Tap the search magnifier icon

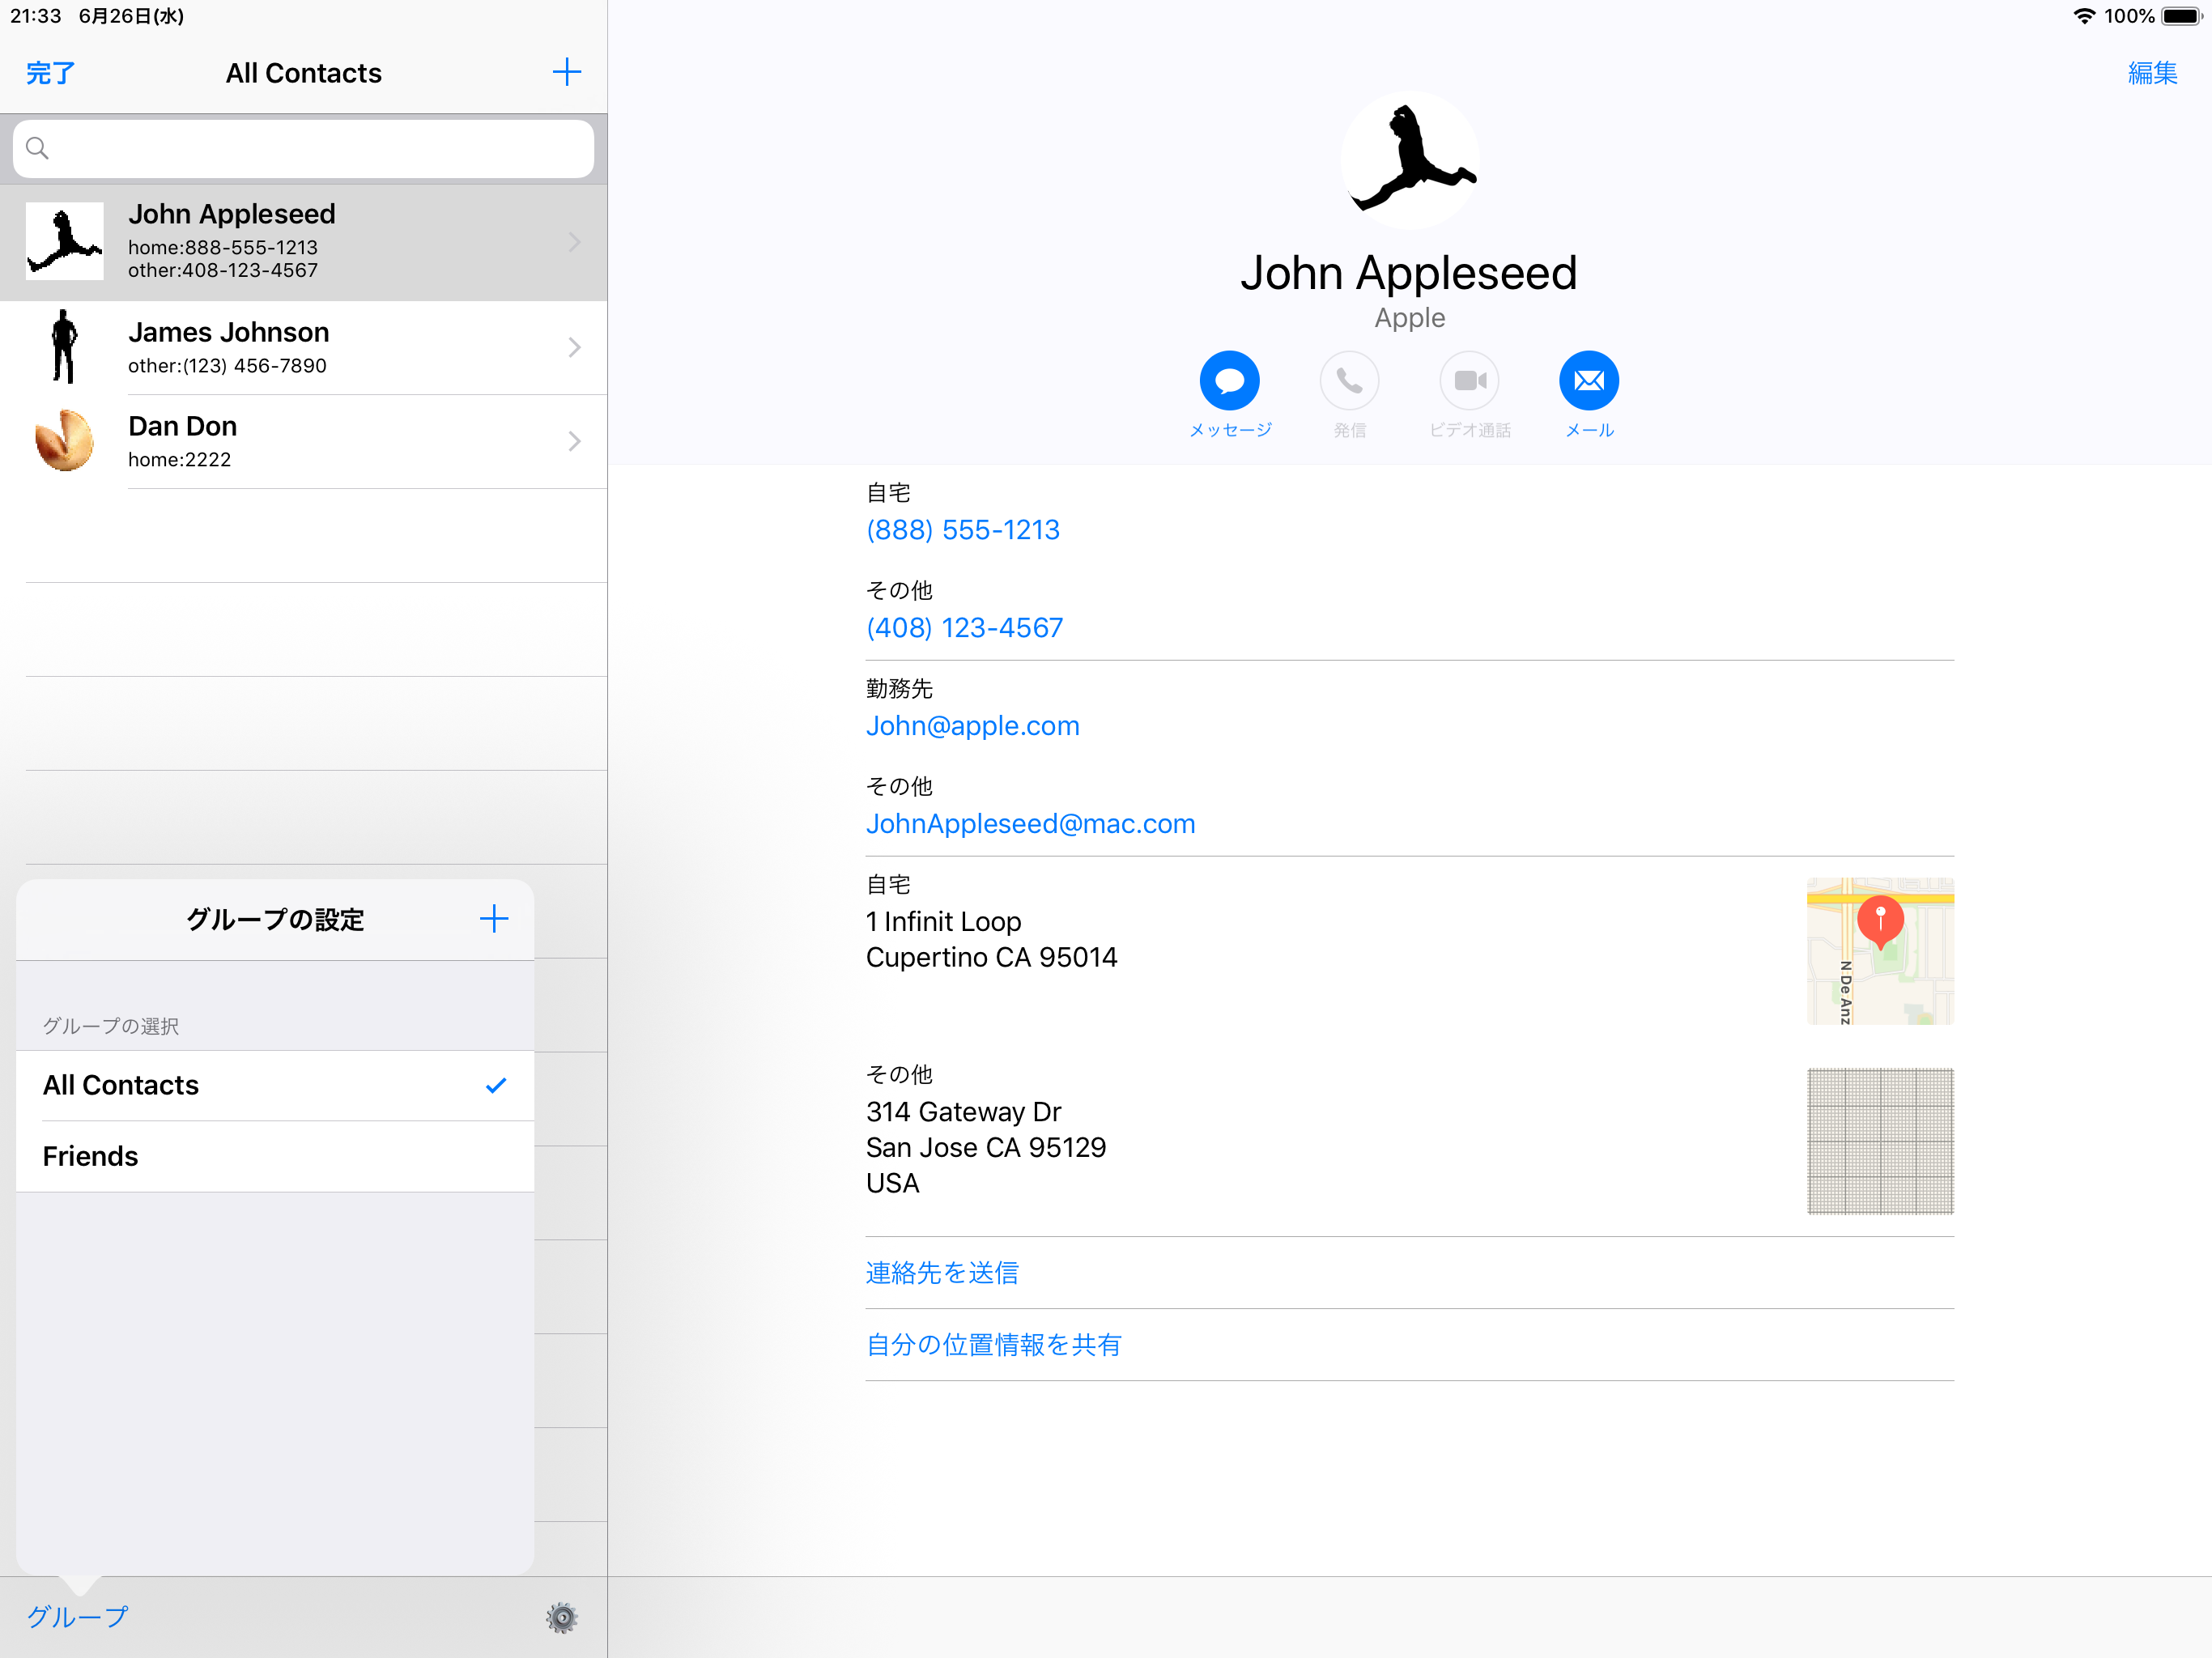point(37,148)
